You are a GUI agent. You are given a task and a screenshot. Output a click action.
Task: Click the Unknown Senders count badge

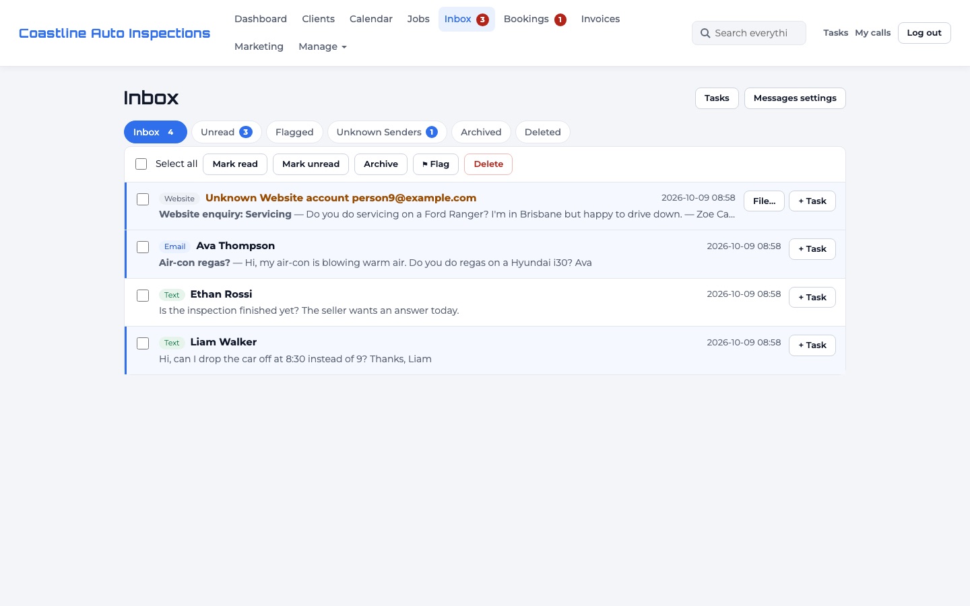432,132
